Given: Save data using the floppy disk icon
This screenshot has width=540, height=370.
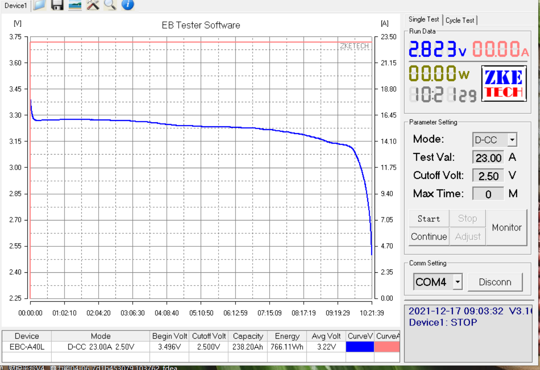Looking at the screenshot, I should 57,5.
